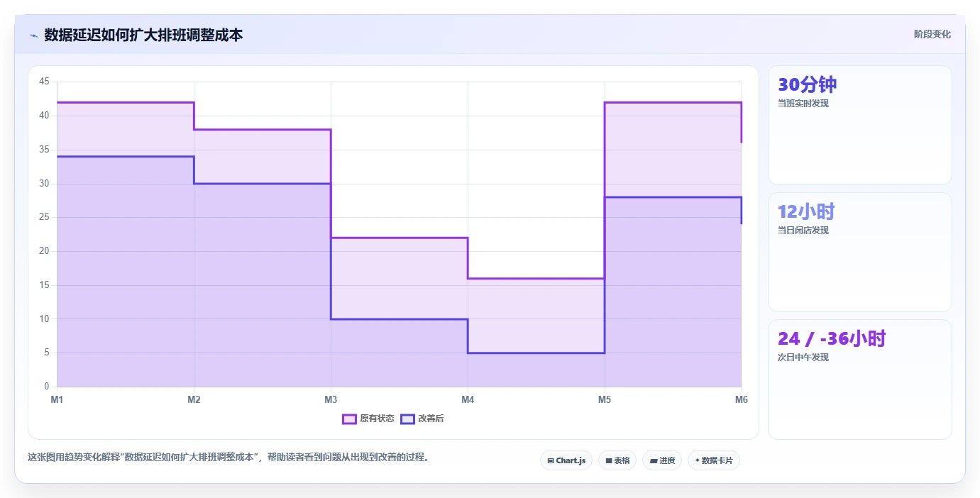Toggle the 改善后 legend series
Screen dimensions: 980x498
click(x=422, y=419)
